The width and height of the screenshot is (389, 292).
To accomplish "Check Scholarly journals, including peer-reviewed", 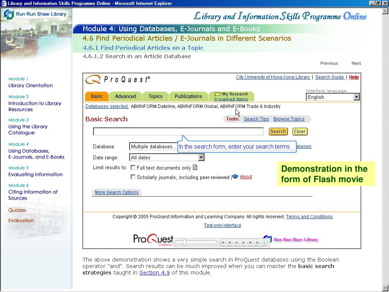I will tap(133, 177).
